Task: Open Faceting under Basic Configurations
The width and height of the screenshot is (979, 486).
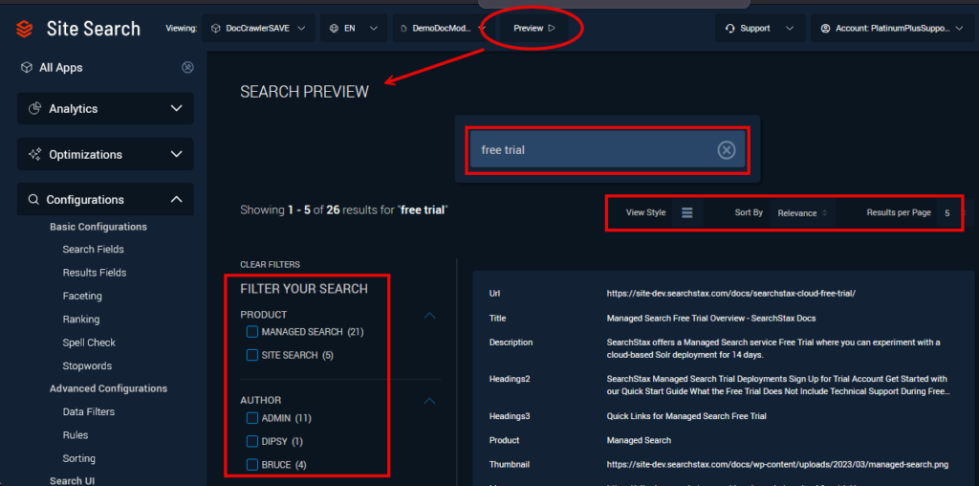Action: [82, 297]
